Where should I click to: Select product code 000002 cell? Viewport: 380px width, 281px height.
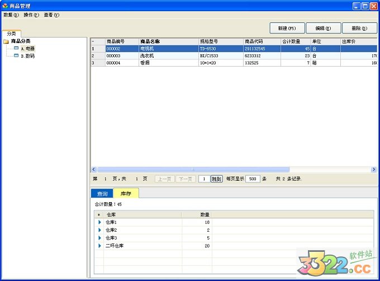coord(122,49)
